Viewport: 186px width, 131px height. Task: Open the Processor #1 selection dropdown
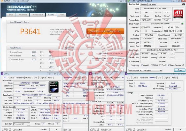tap(22, 124)
